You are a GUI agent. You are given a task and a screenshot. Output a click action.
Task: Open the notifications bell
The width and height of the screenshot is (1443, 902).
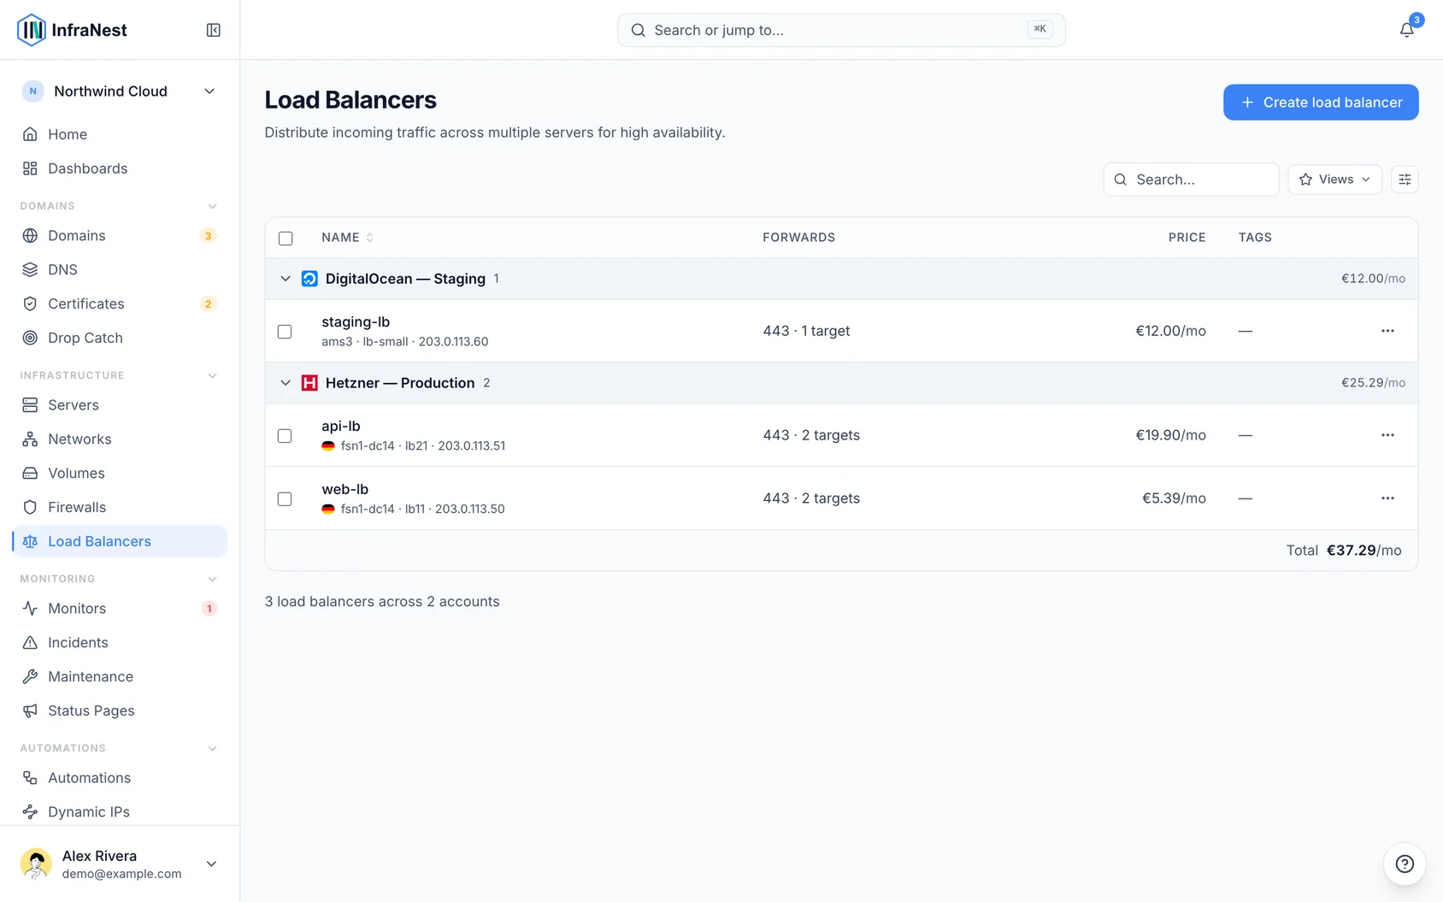[x=1406, y=30]
